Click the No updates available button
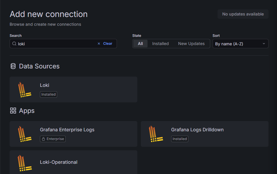 tap(243, 14)
